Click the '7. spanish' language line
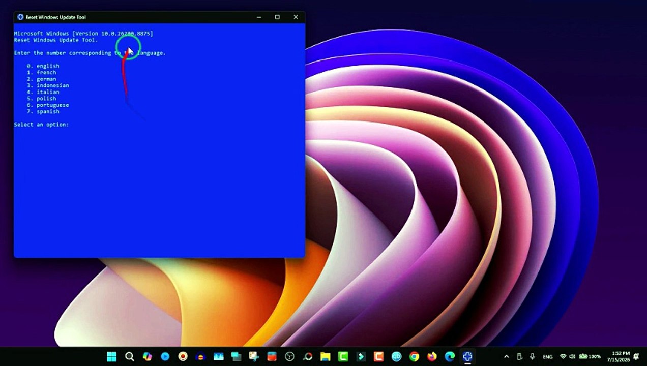647x366 pixels. coord(43,112)
